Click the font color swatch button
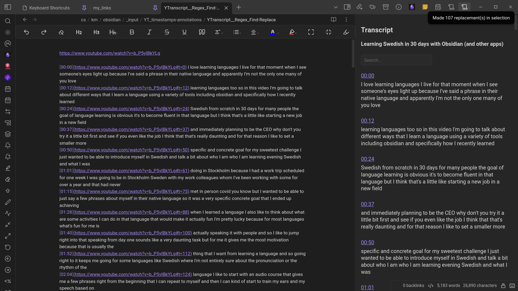The image size is (518, 291). click(x=272, y=32)
